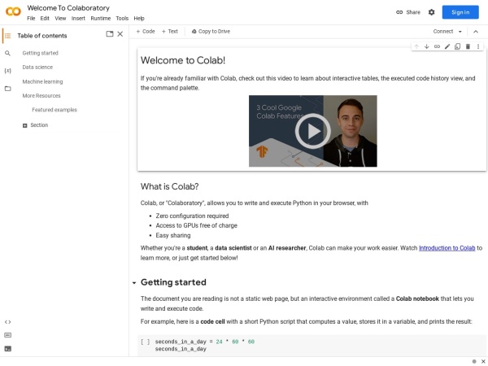Open the Terminal icon in sidebar

point(8,349)
